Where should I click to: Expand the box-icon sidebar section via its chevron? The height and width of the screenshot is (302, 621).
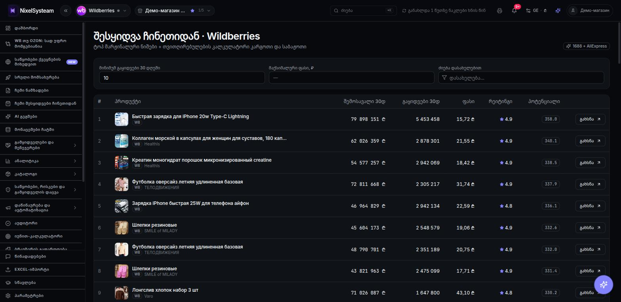click(x=75, y=174)
